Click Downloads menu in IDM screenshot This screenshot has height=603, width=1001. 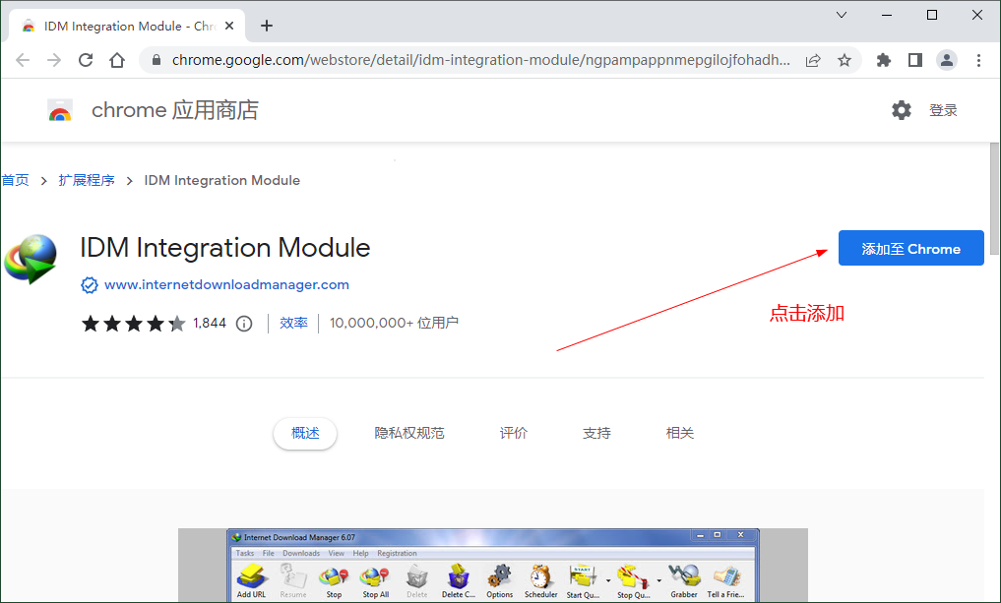[301, 553]
